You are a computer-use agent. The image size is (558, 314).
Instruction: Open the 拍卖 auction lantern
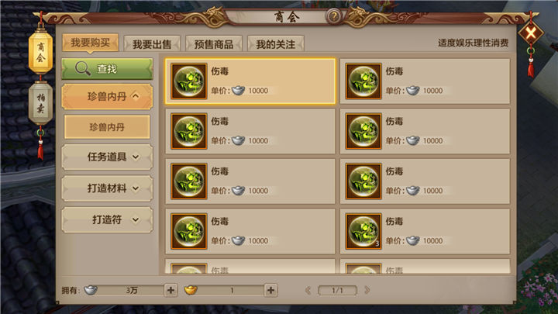pos(40,103)
